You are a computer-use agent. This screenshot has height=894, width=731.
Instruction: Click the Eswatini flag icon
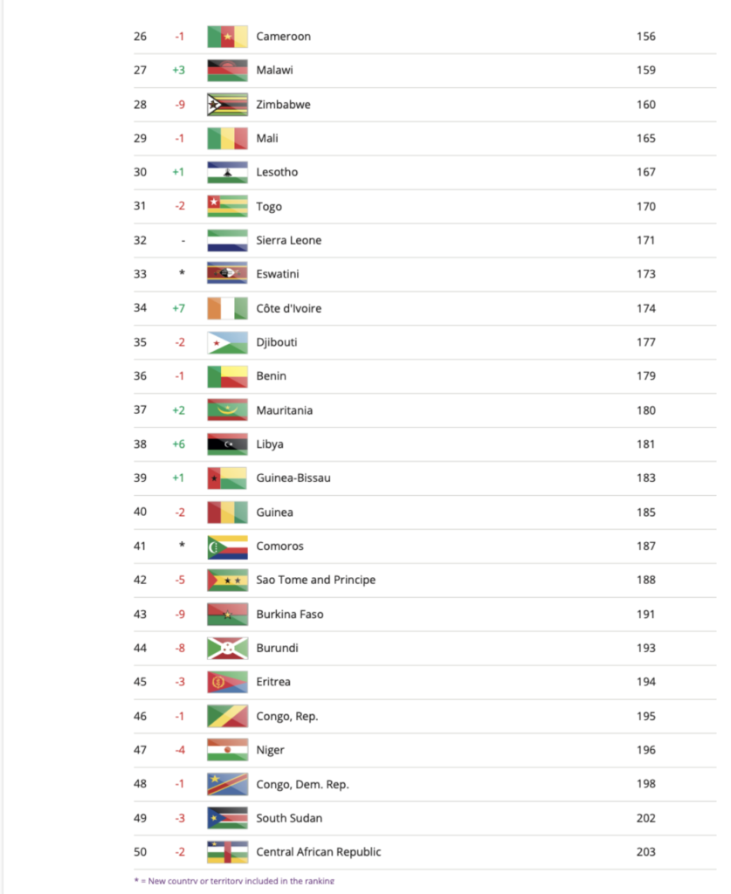[227, 274]
